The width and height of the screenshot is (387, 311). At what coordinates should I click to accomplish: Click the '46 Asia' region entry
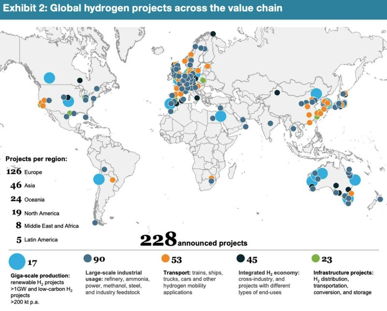point(22,185)
